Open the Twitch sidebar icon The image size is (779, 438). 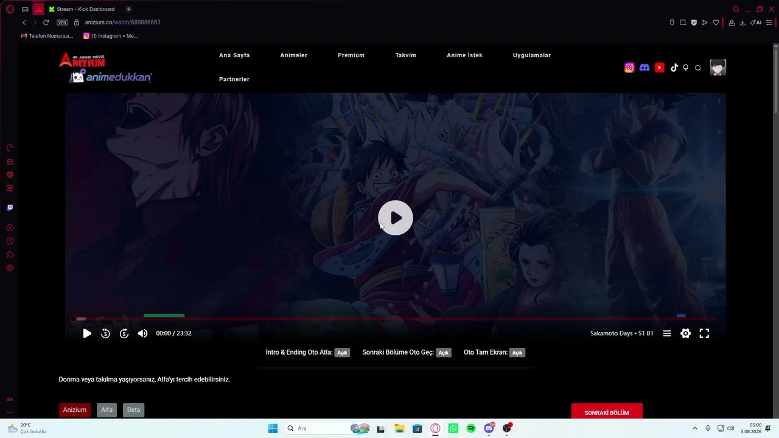[10, 208]
